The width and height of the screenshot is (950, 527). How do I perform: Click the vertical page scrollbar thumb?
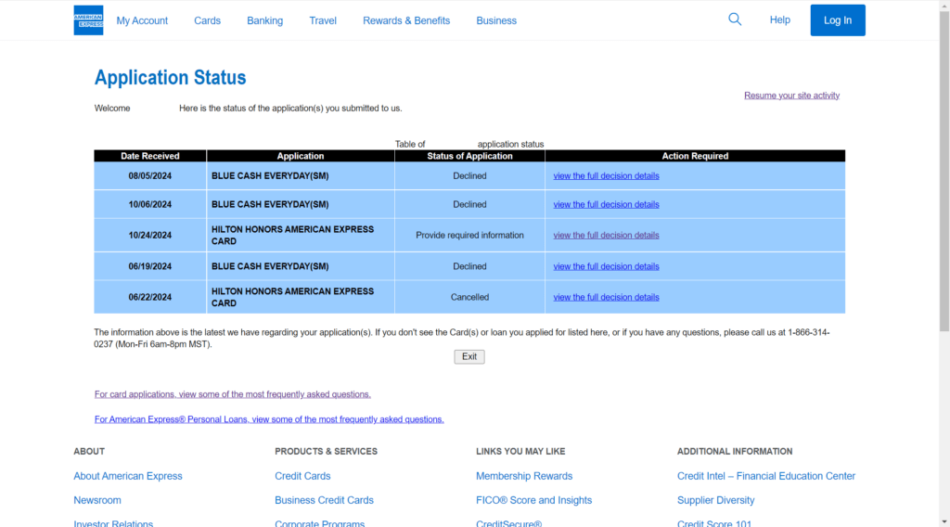pyautogui.click(x=944, y=171)
